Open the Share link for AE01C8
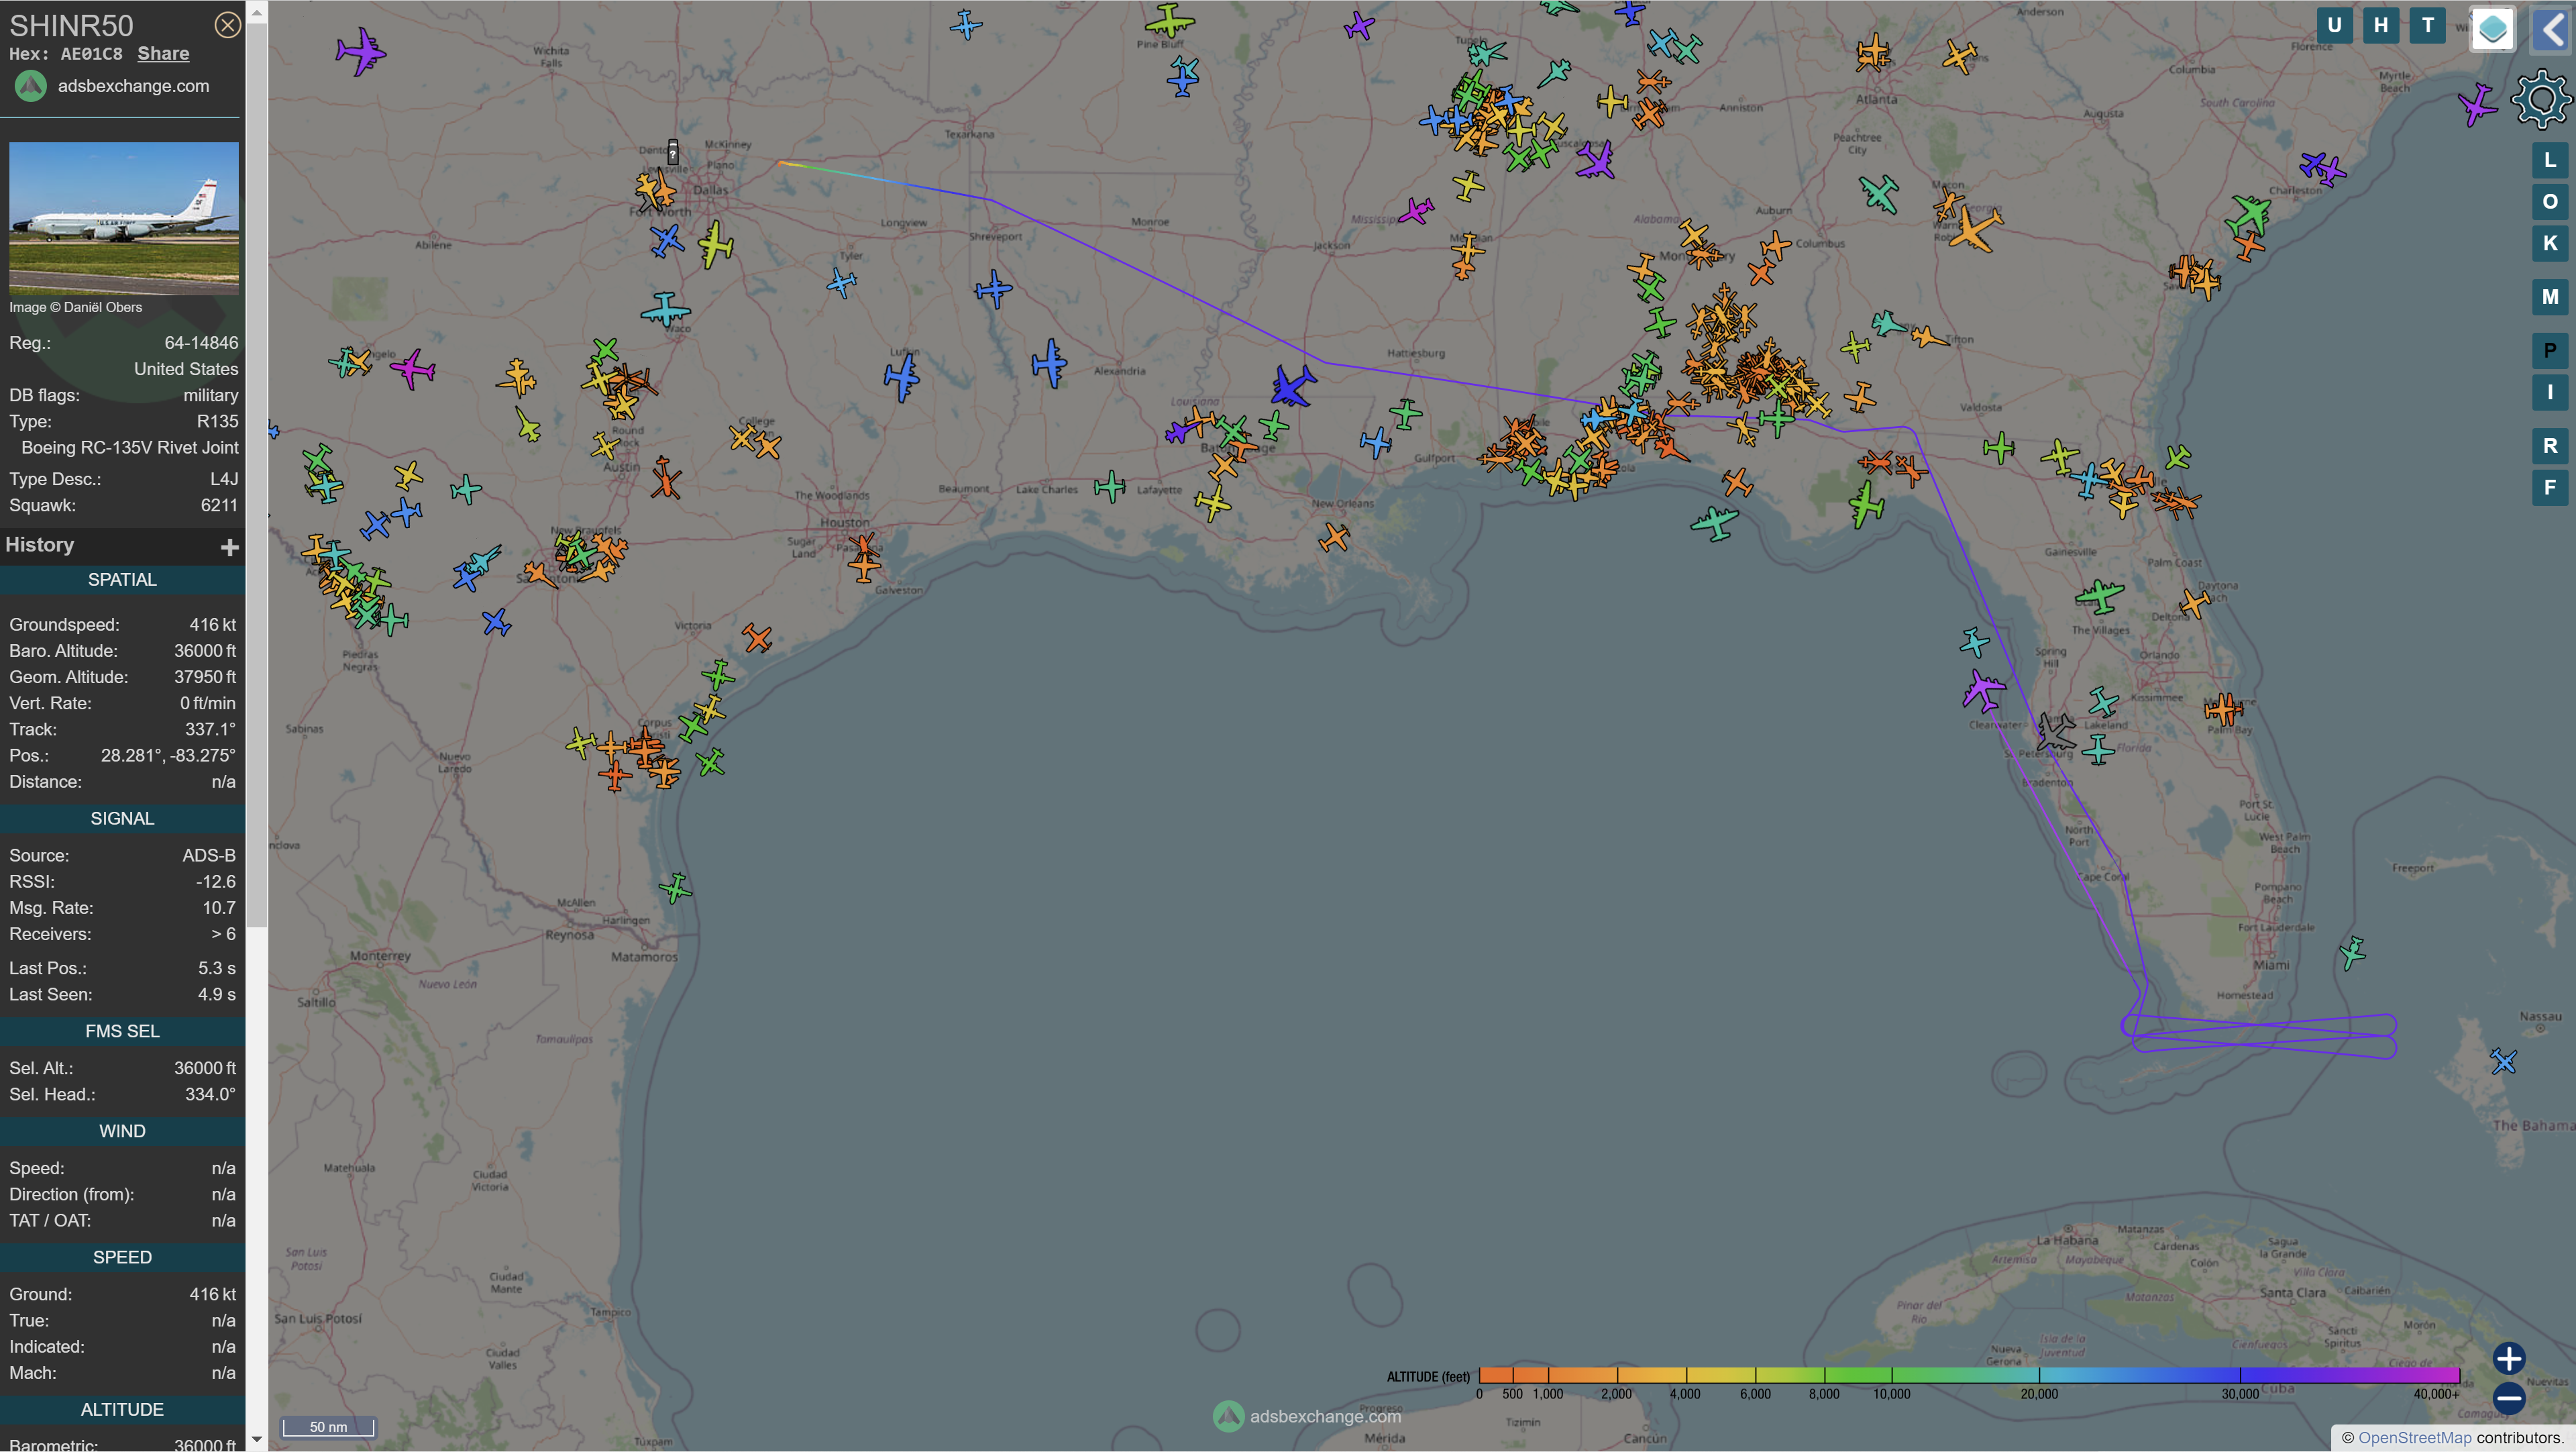 pyautogui.click(x=163, y=54)
